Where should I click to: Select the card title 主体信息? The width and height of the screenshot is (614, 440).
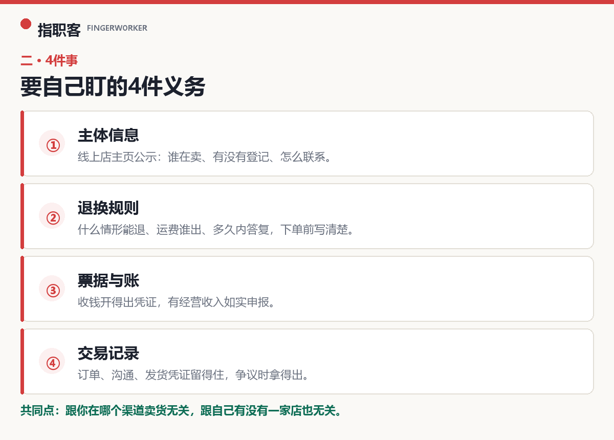pos(108,136)
